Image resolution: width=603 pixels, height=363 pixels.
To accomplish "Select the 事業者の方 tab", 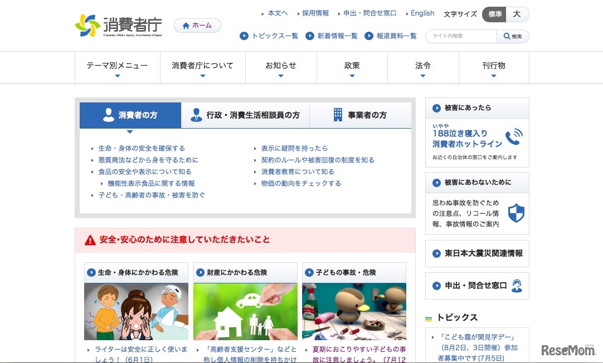I will click(x=361, y=115).
